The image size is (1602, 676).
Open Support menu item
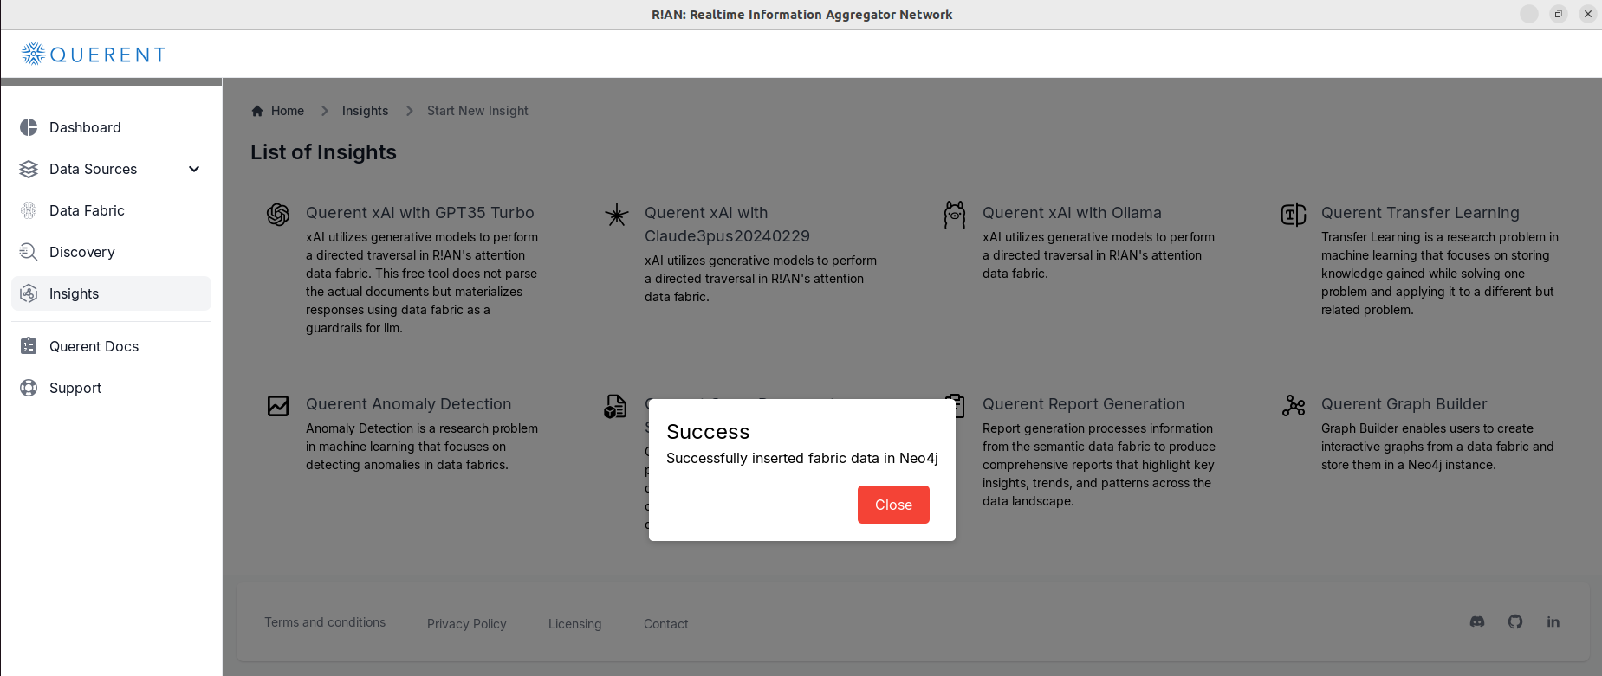(x=111, y=388)
